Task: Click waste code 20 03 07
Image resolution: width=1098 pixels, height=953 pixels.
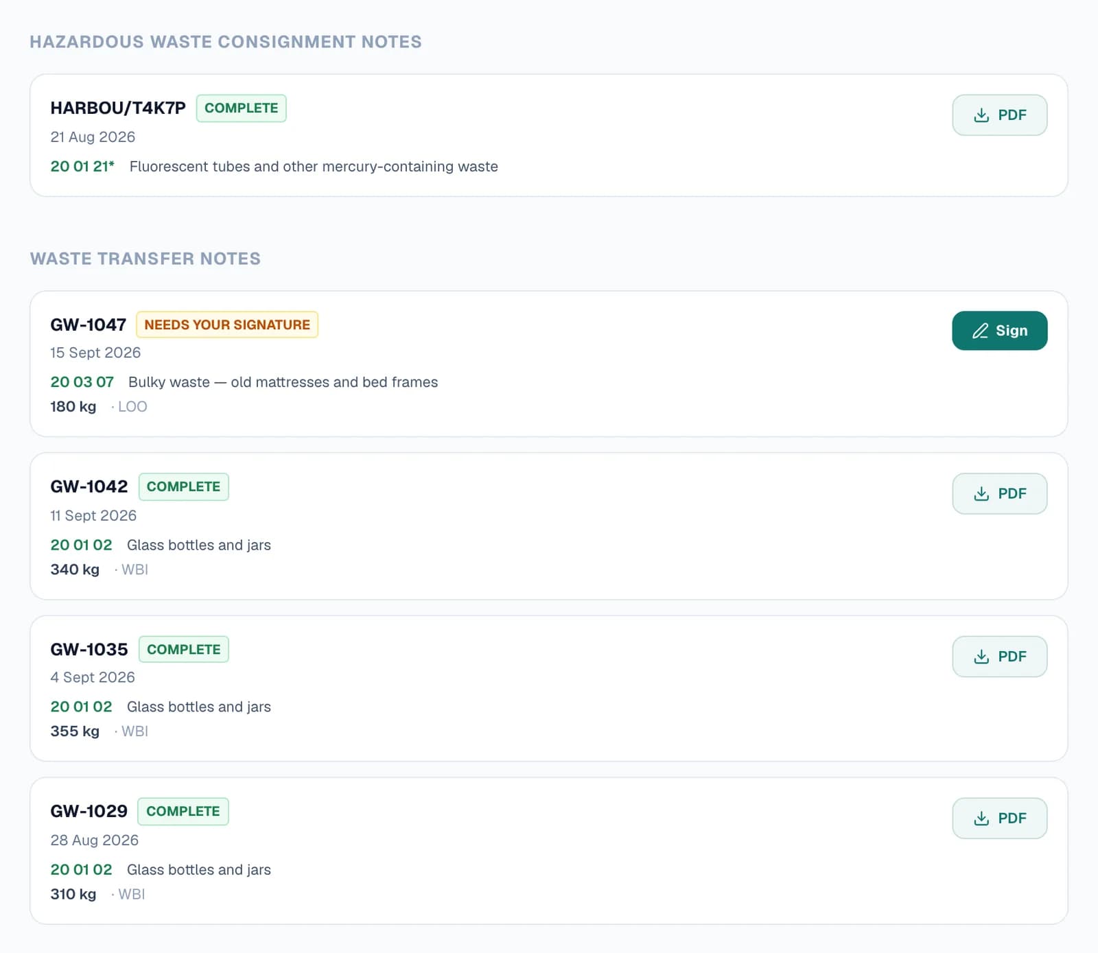Action: 82,382
